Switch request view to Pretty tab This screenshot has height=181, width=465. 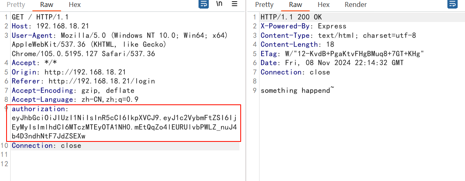point(16,5)
